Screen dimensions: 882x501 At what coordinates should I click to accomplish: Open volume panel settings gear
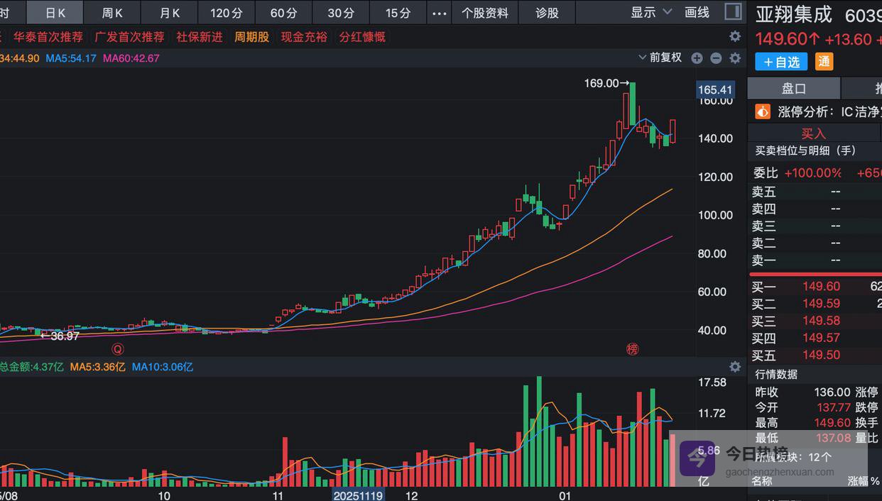[735, 367]
